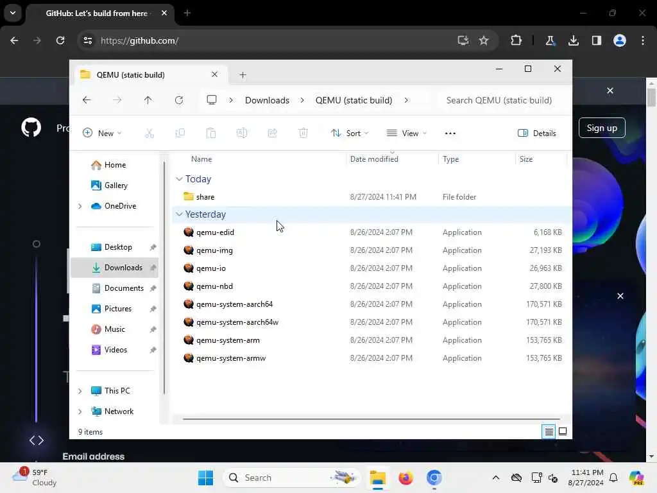Click the Copy icon in Explorer toolbar
The height and width of the screenshot is (493, 657).
tap(180, 134)
